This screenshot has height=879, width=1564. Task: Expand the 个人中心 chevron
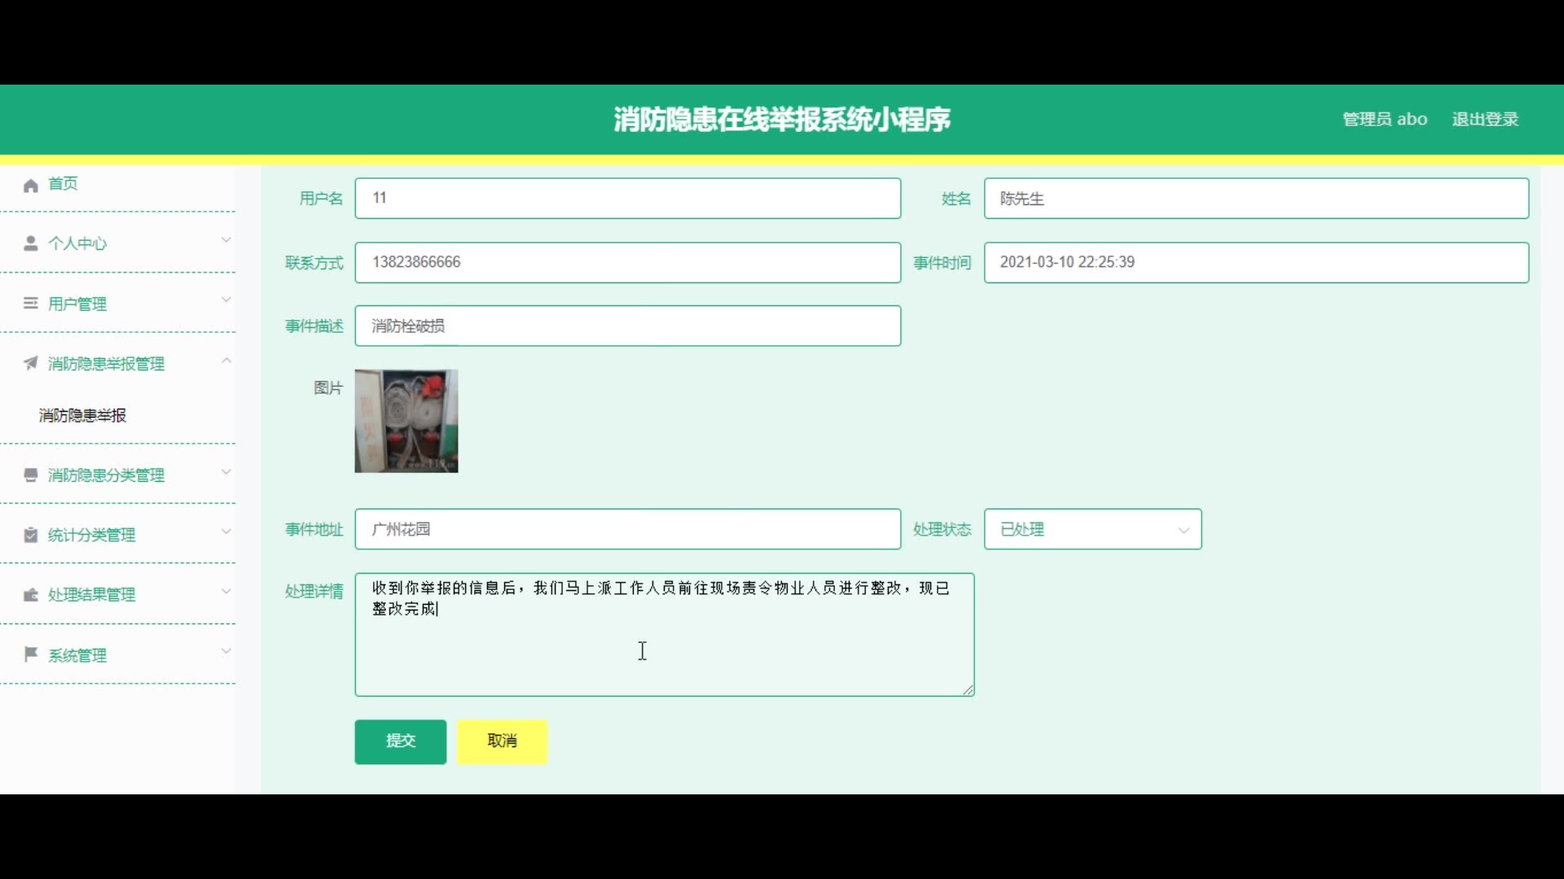(x=226, y=240)
